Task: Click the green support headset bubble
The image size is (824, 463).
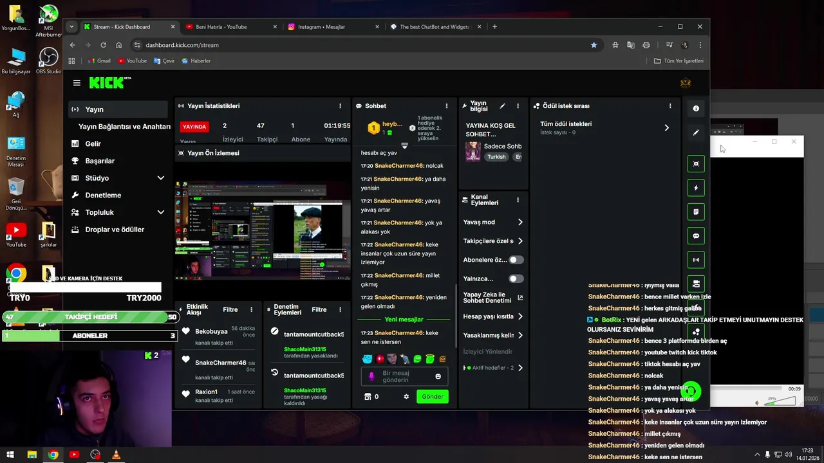Action: pos(691,390)
